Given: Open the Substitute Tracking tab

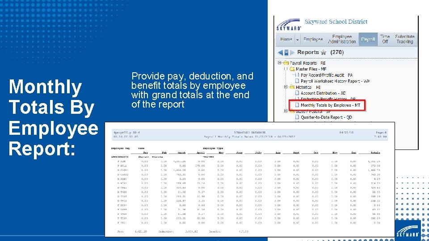Looking at the screenshot, I should (x=405, y=39).
